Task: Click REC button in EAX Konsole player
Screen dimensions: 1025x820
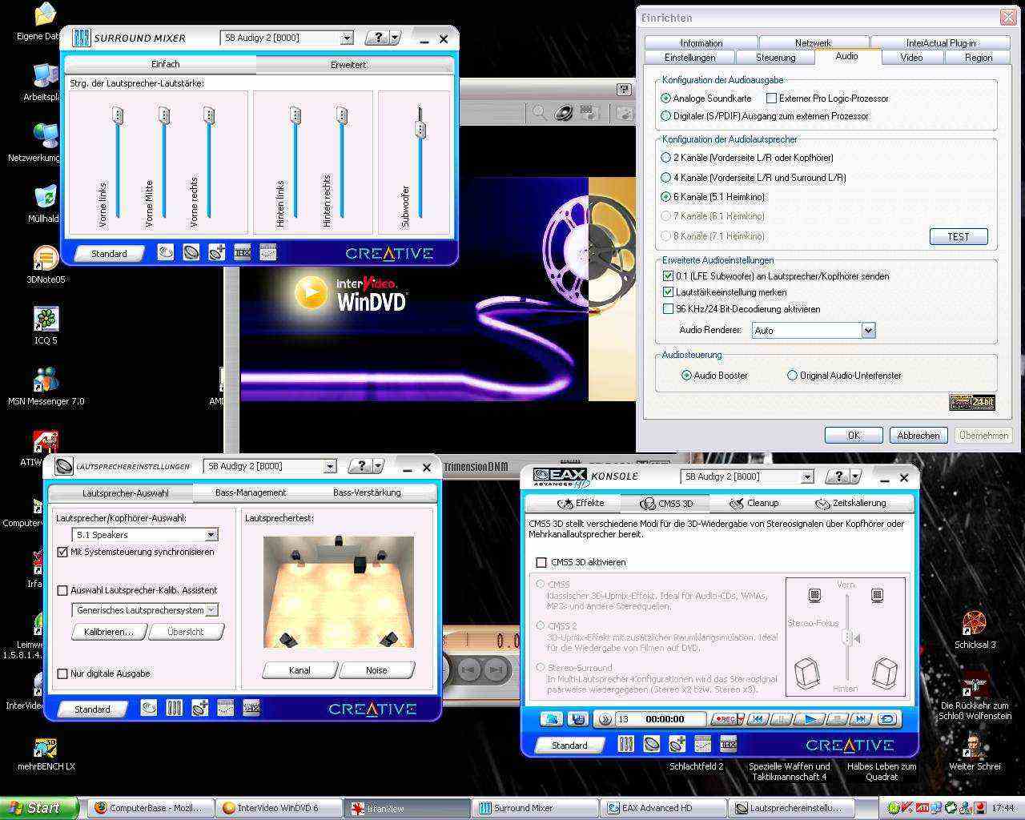Action: [x=725, y=719]
